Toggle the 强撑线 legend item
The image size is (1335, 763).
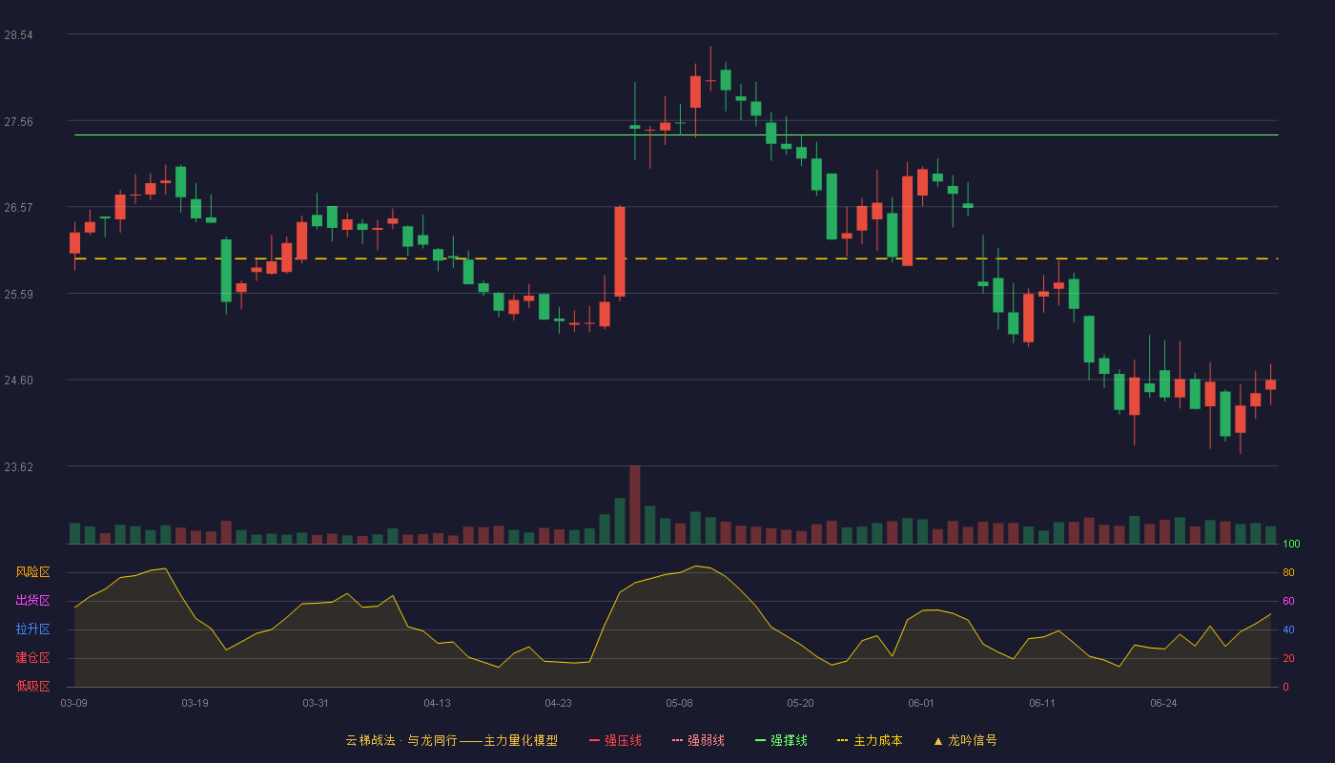(x=781, y=740)
